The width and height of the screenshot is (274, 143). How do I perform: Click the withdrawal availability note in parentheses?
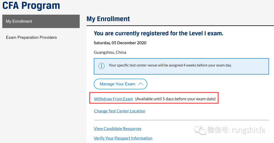[x=175, y=99]
